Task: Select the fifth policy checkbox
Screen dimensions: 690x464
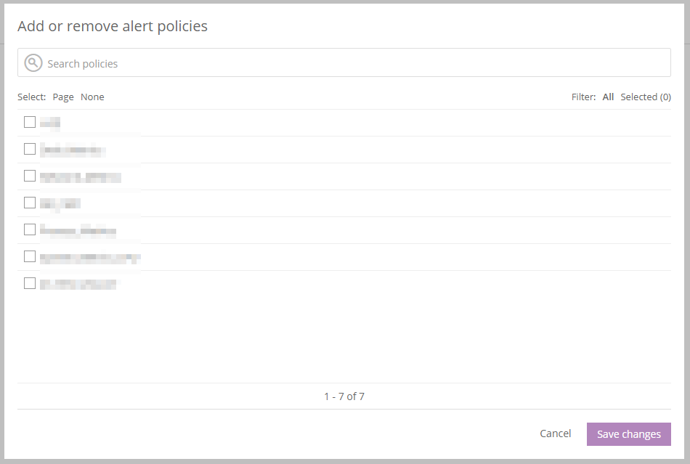Action: coord(30,229)
